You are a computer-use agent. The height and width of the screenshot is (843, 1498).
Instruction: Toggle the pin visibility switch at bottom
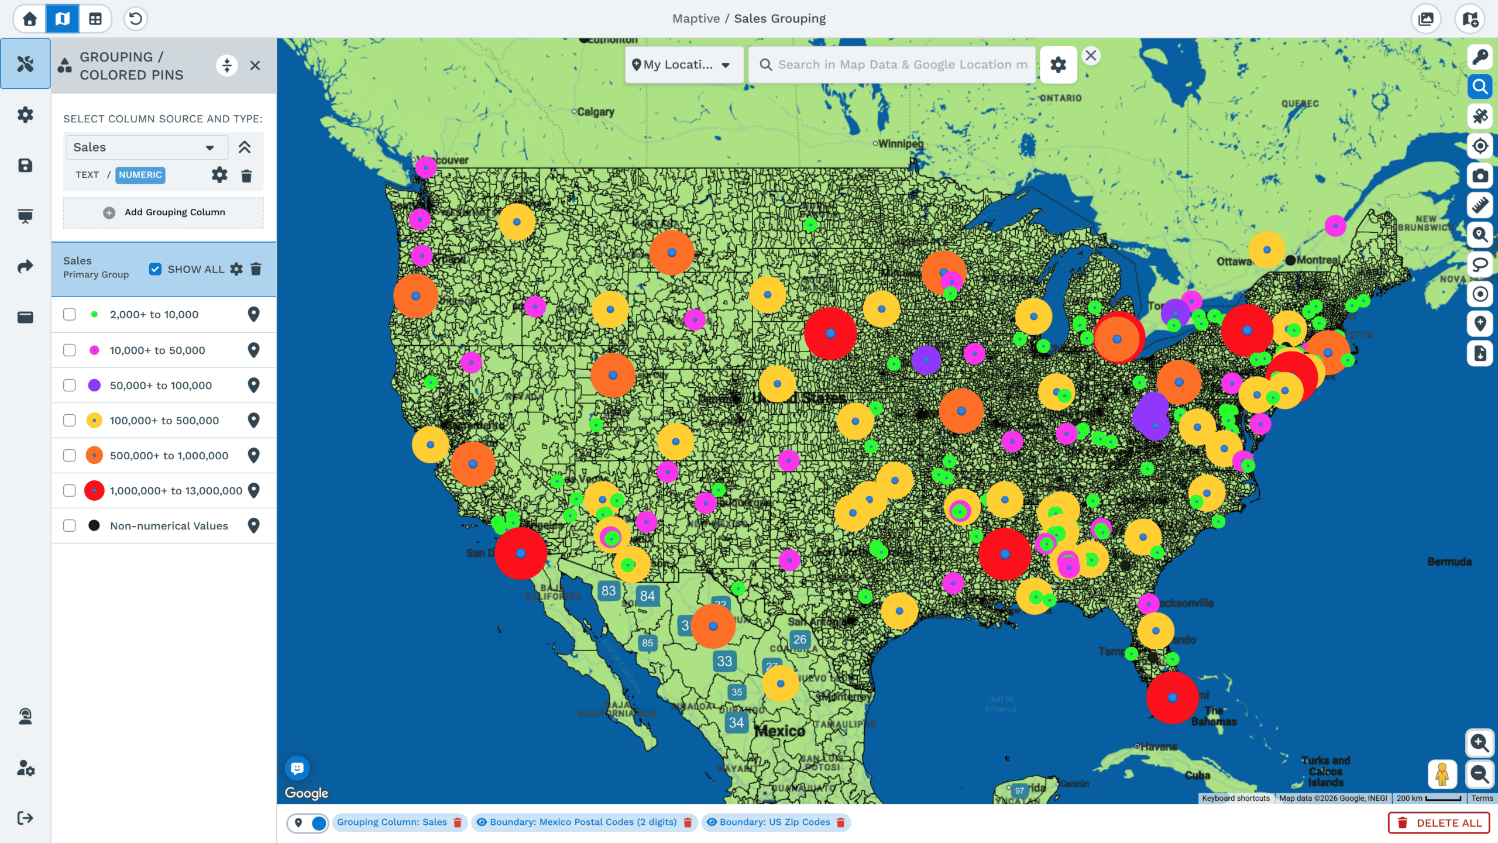[308, 823]
